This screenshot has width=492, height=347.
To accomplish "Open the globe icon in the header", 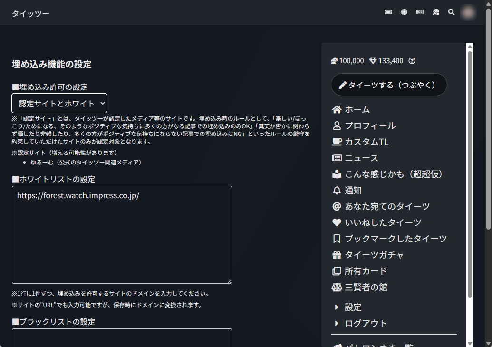I will click(x=404, y=12).
